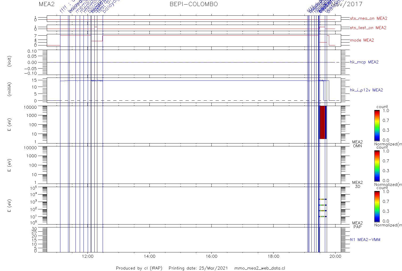
Task: Click the (Volt) axis label
Action: pos(10,61)
